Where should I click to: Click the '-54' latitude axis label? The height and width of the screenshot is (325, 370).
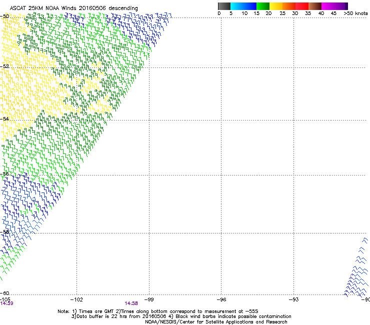(4, 118)
